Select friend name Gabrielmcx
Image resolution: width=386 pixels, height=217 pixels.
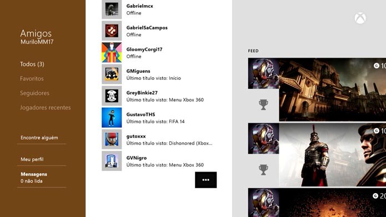point(139,6)
